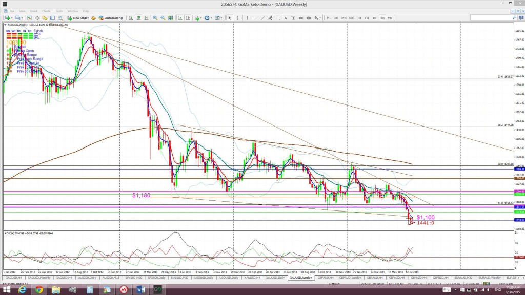Open the Indicators list dropdown

pos(198,18)
